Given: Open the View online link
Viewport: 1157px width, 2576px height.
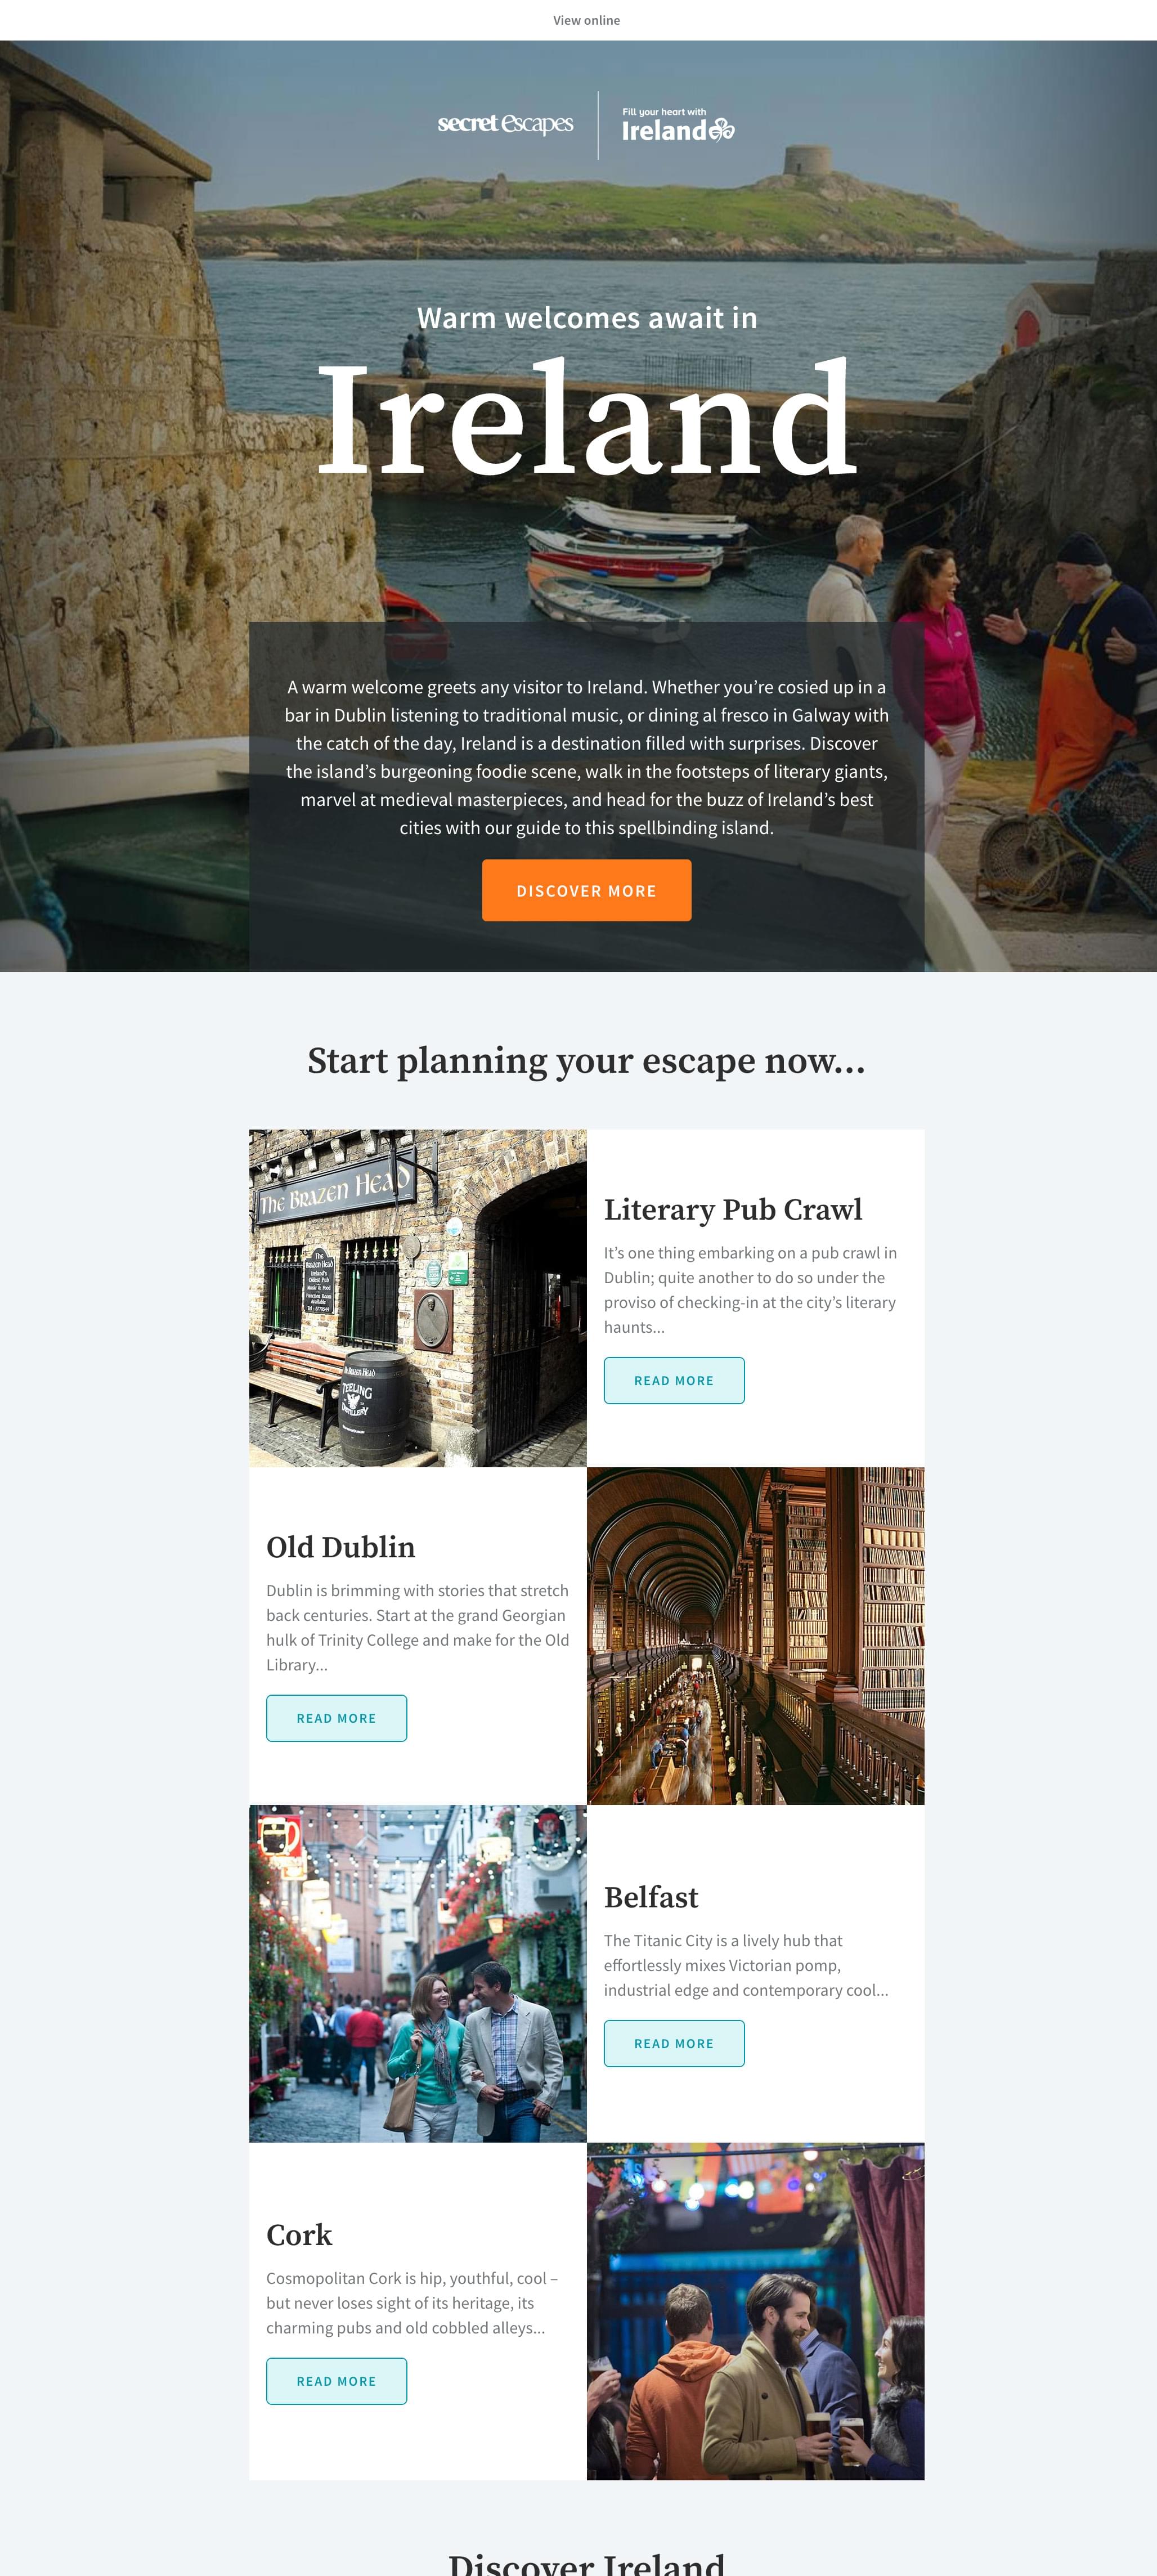Looking at the screenshot, I should click(x=586, y=20).
